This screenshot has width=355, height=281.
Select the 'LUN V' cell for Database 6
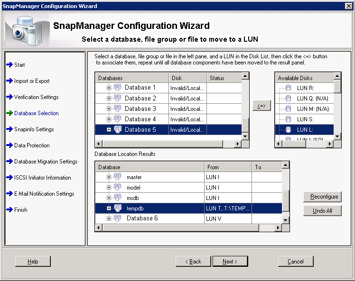(x=228, y=218)
